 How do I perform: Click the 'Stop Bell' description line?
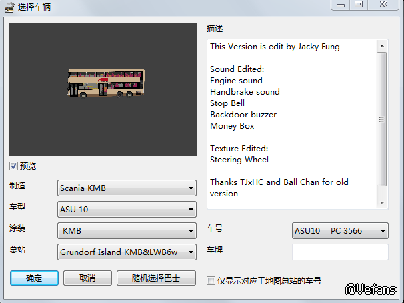pyautogui.click(x=227, y=103)
